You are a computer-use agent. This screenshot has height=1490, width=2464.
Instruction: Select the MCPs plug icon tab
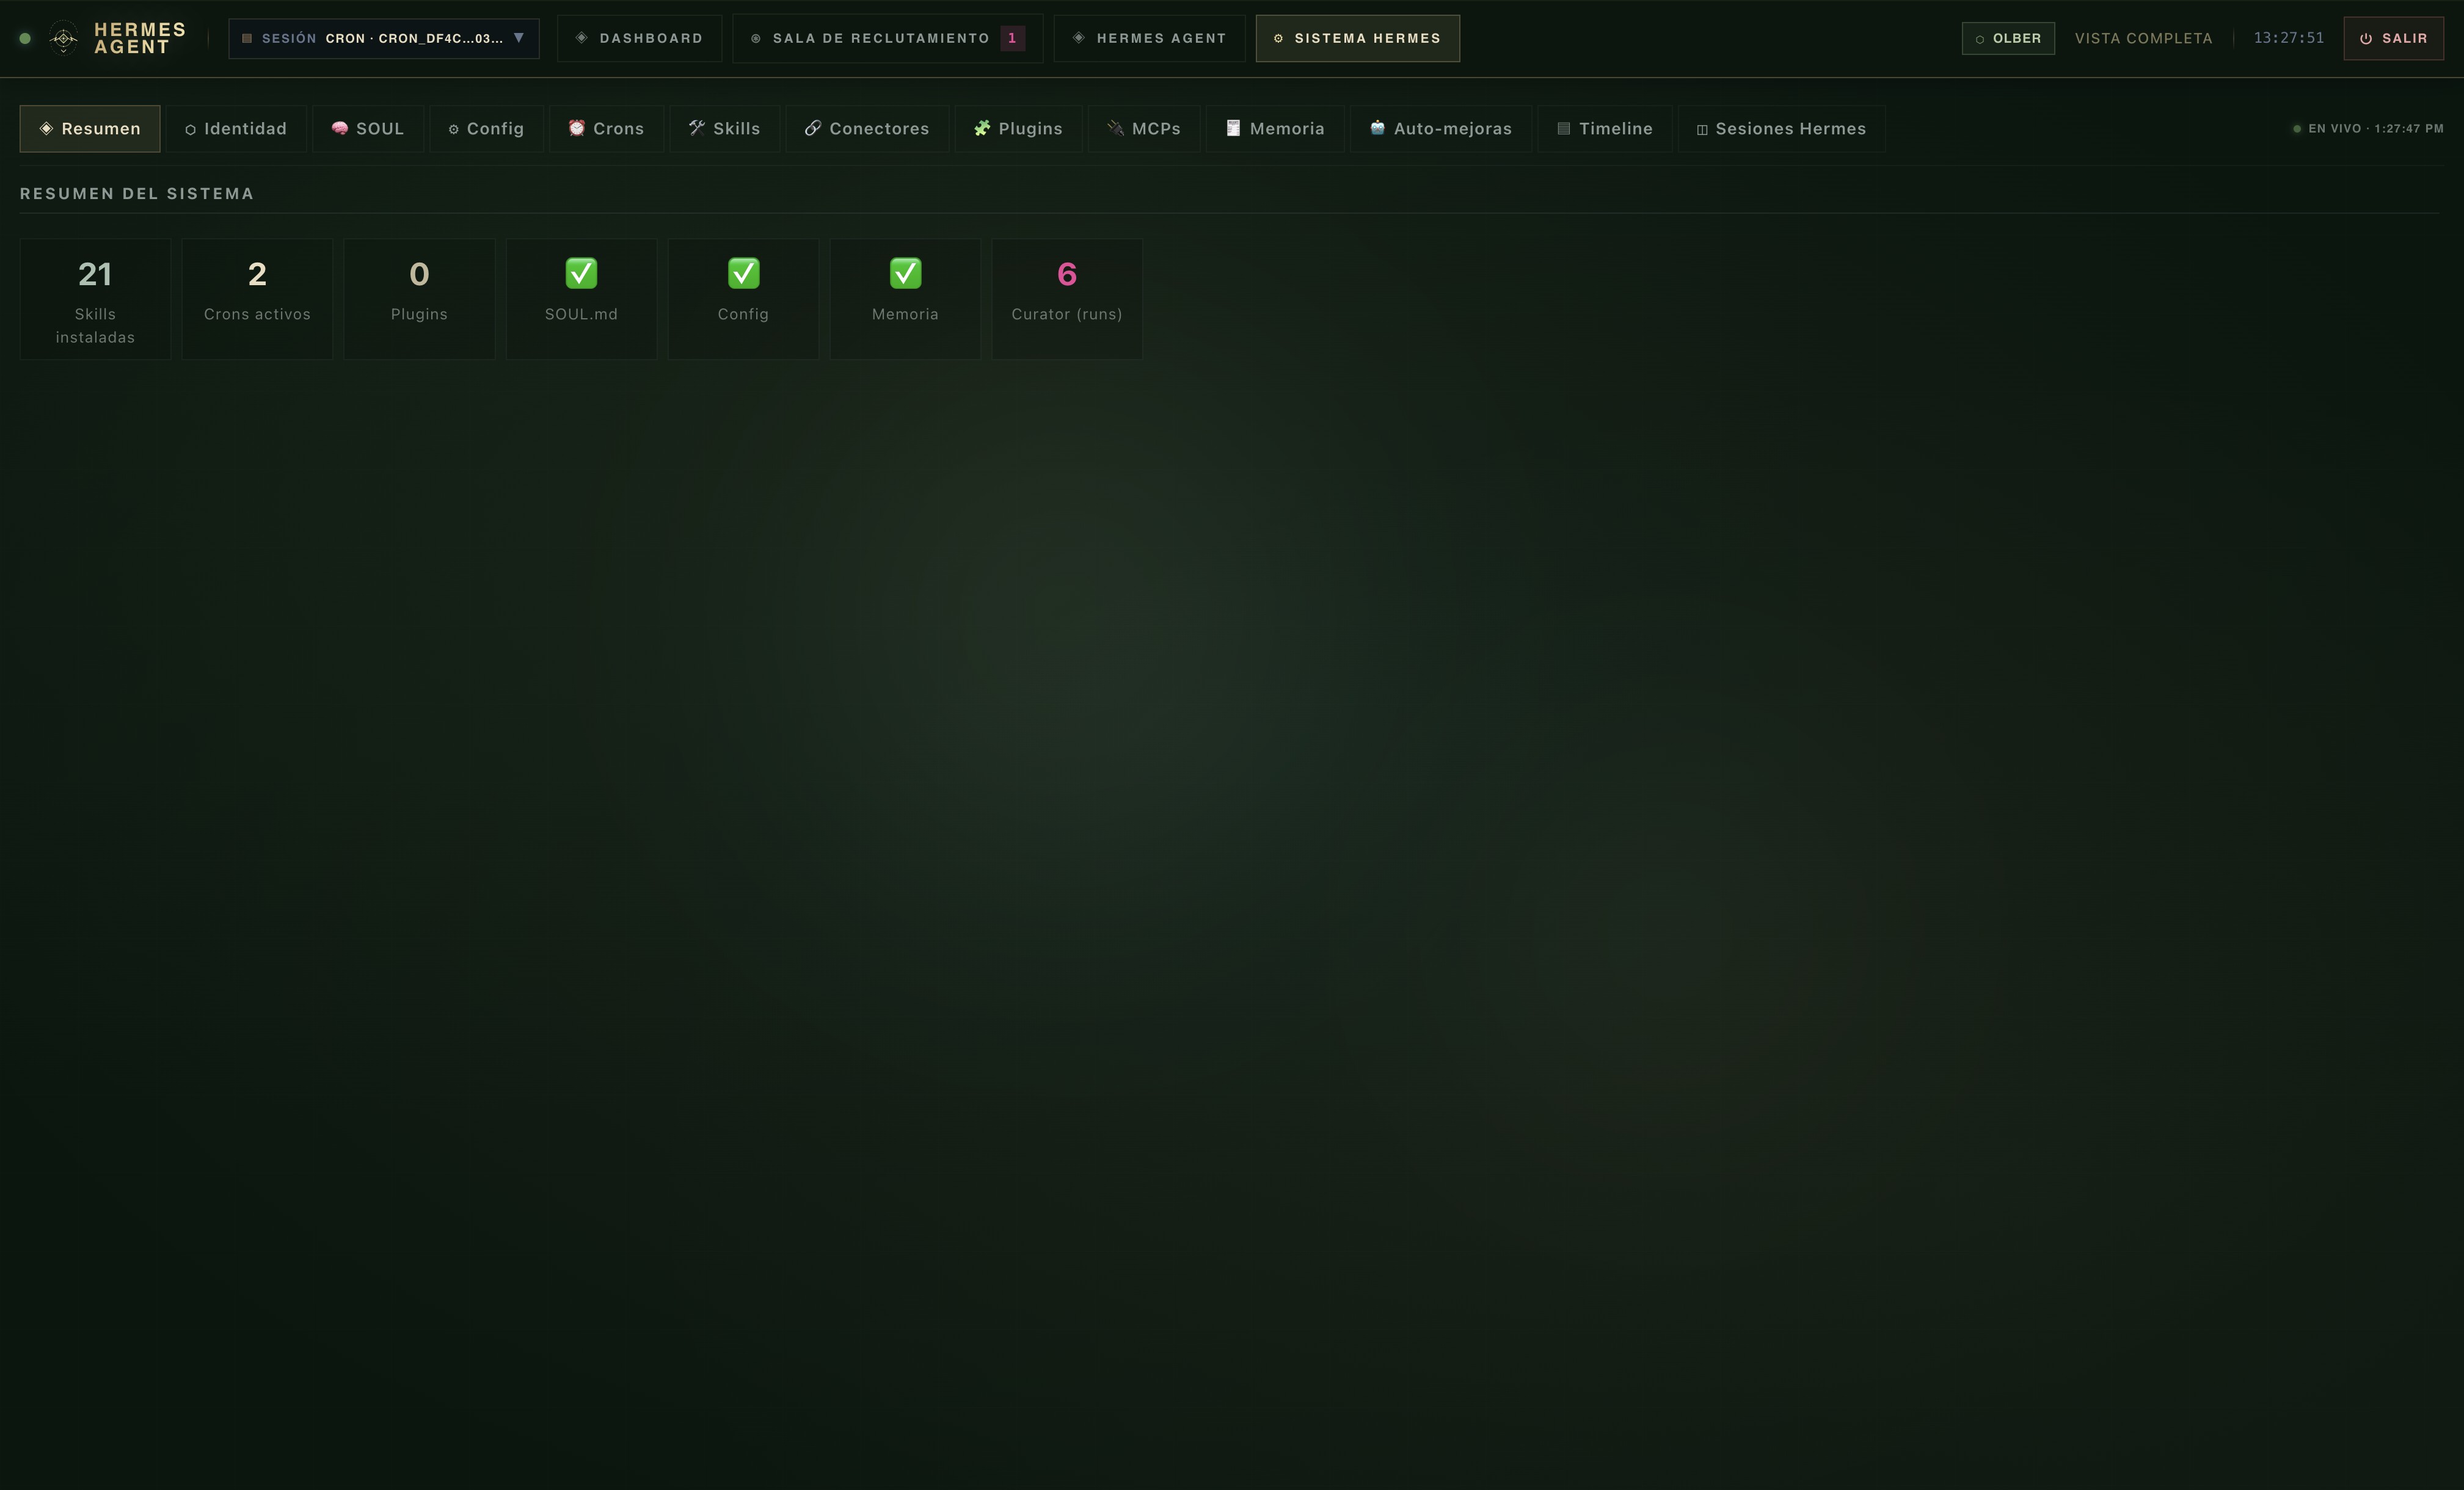point(1144,128)
